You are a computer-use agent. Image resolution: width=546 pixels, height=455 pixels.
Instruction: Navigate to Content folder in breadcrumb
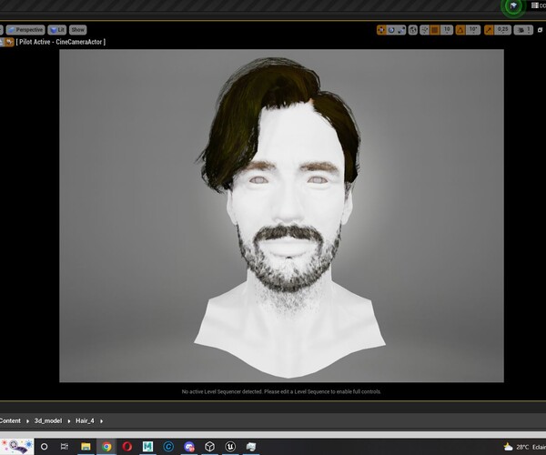coord(10,421)
